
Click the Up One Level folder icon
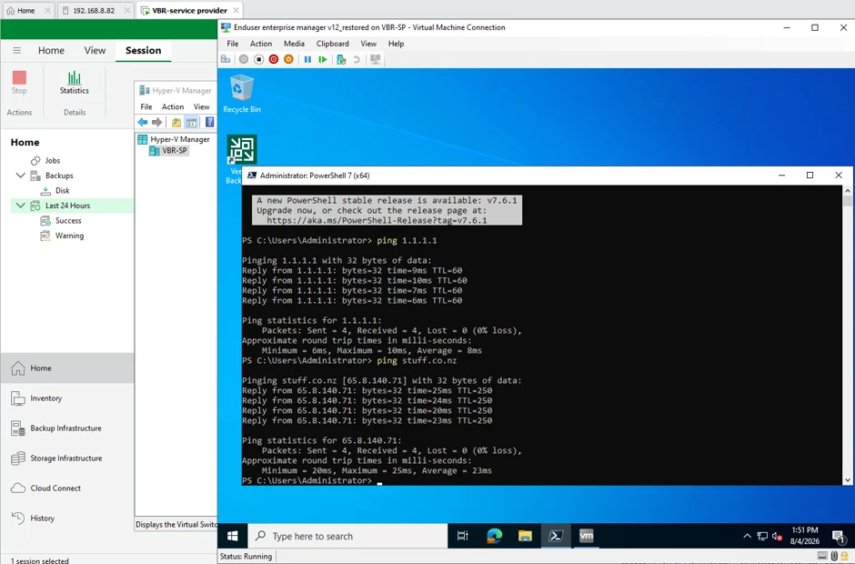176,122
